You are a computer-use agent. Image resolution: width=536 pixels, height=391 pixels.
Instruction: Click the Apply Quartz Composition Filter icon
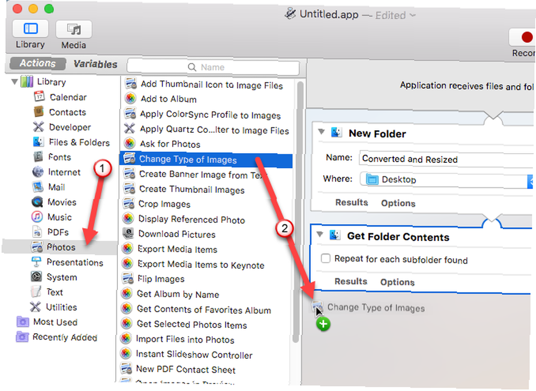coord(129,129)
